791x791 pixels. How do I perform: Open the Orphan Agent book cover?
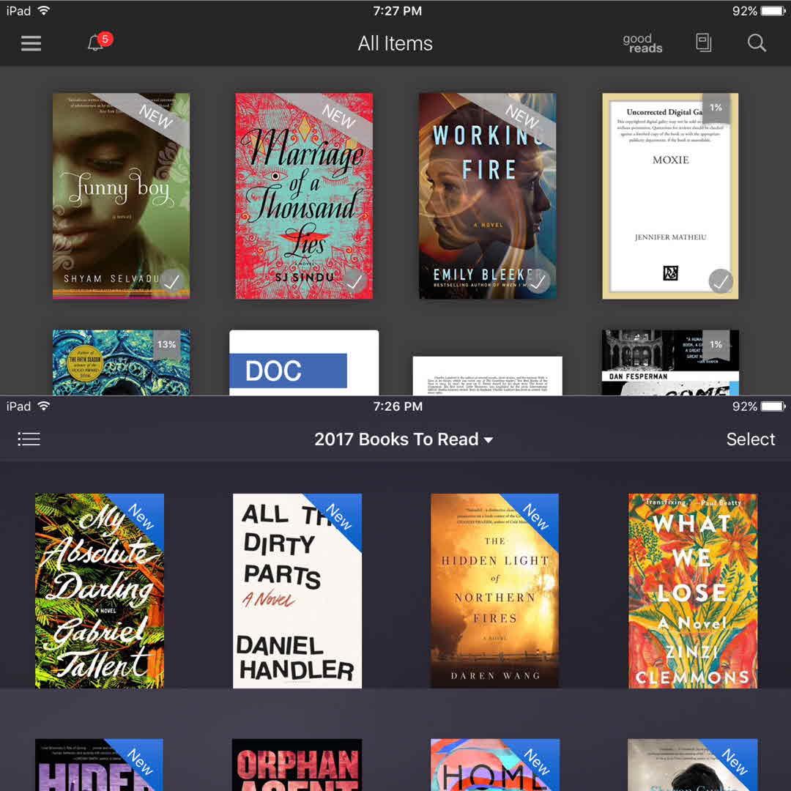click(297, 765)
